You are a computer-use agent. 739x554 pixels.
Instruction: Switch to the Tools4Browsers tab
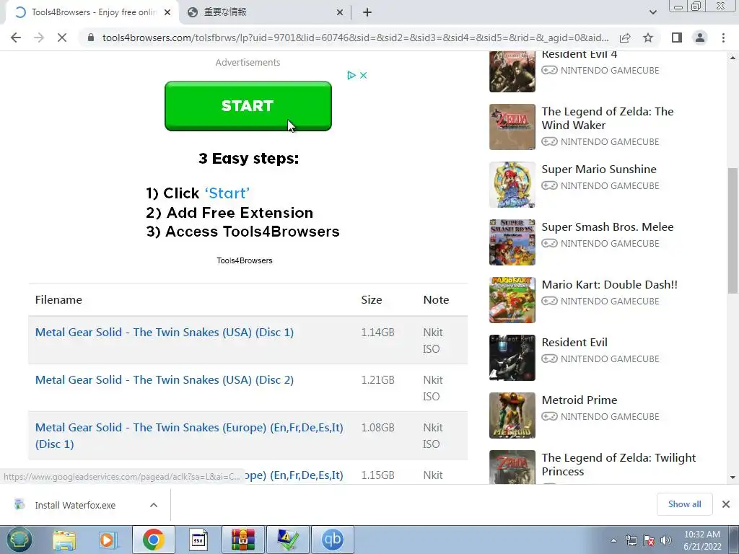(x=92, y=12)
